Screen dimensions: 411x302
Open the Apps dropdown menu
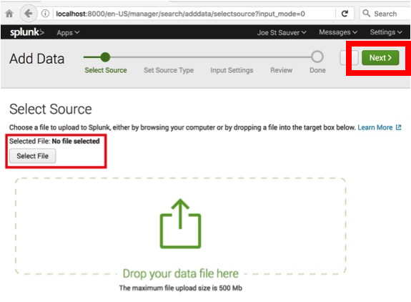point(68,32)
